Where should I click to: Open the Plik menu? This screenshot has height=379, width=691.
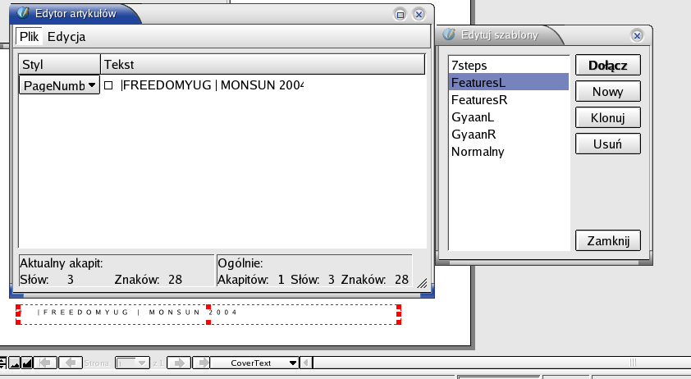pyautogui.click(x=30, y=37)
